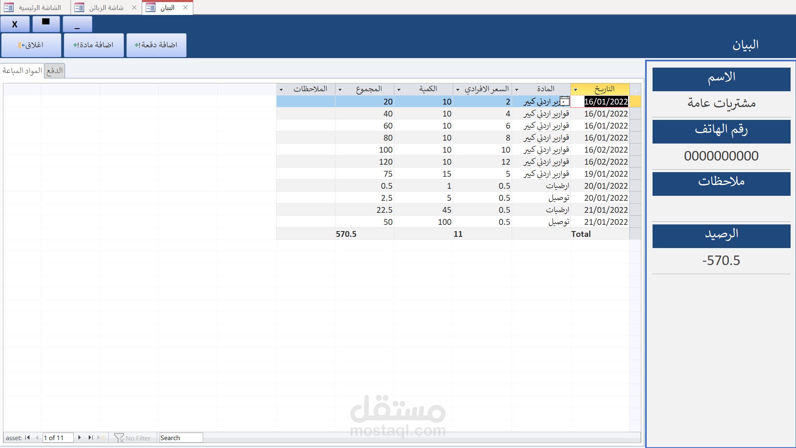Select row selector of 19/01/2022 record
796x448 pixels.
click(x=635, y=174)
